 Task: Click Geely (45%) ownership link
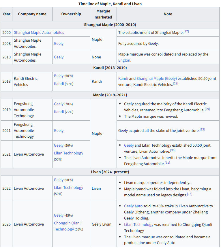(x=59, y=215)
